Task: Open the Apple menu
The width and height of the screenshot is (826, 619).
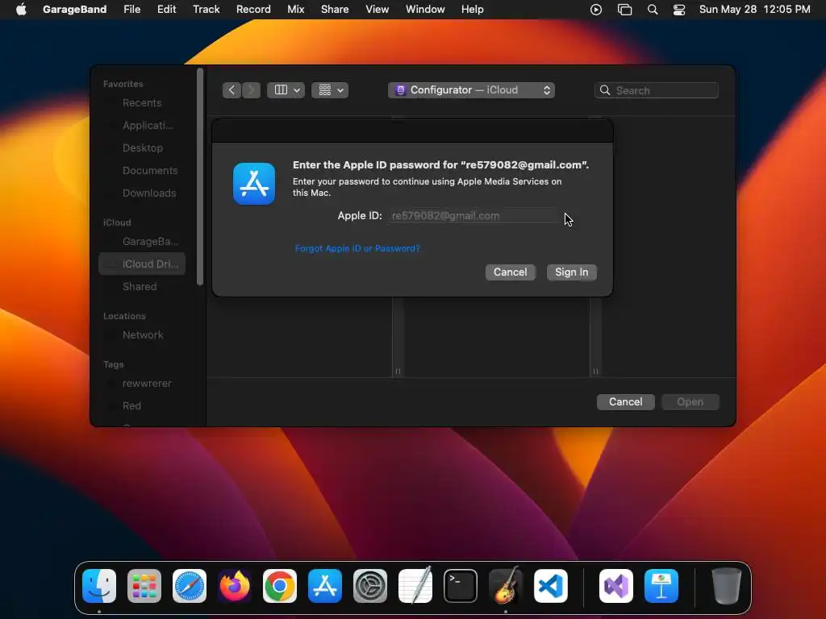Action: coord(21,9)
